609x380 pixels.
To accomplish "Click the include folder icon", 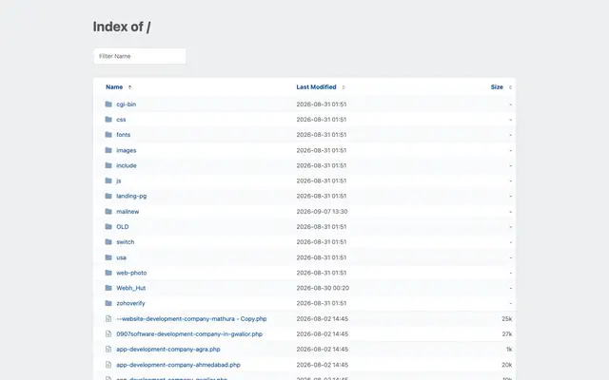I will point(108,165).
